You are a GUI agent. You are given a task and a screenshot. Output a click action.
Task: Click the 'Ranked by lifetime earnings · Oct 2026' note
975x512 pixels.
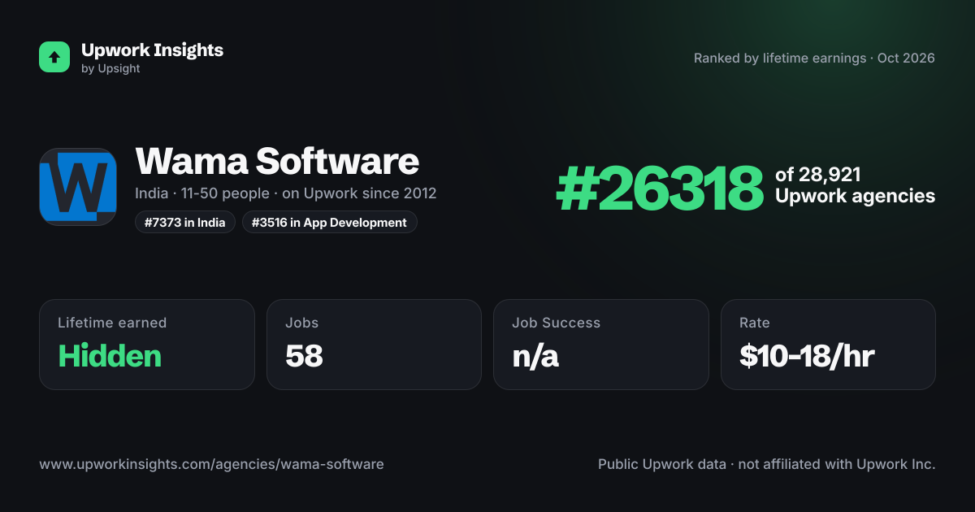coord(814,59)
